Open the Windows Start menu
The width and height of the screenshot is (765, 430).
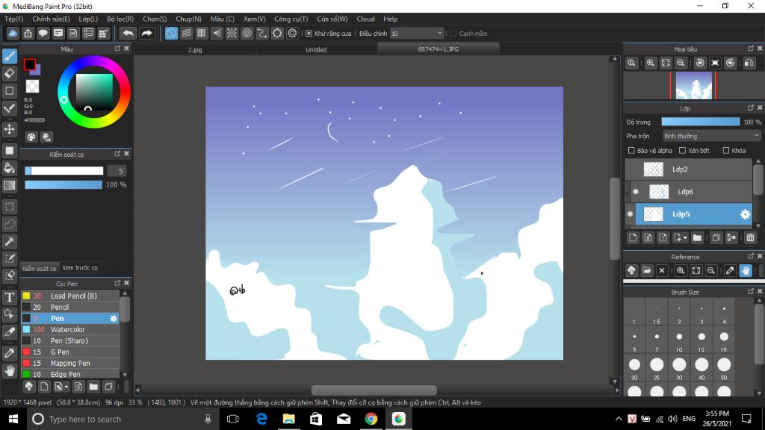click(13, 419)
